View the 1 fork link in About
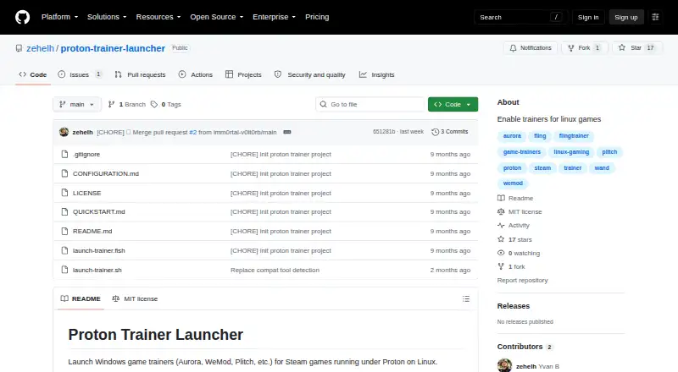 click(x=512, y=266)
